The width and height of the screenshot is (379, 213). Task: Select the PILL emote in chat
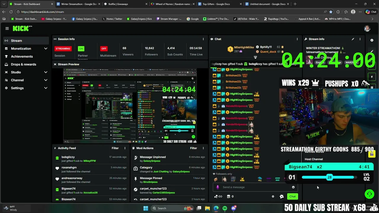pyautogui.click(x=260, y=179)
